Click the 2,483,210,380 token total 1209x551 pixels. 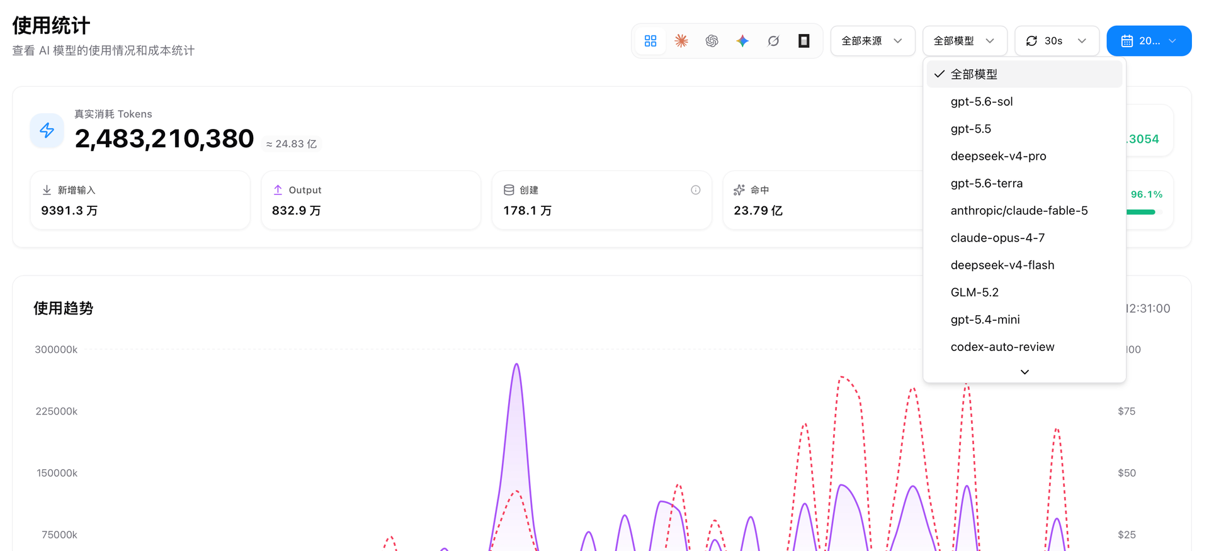(x=164, y=138)
